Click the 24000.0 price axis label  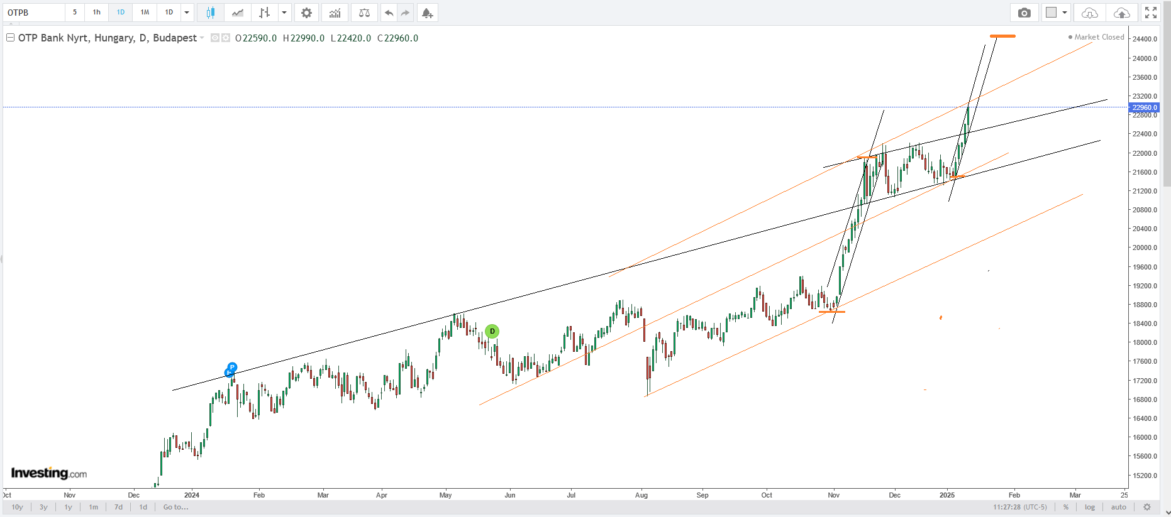pos(1145,58)
